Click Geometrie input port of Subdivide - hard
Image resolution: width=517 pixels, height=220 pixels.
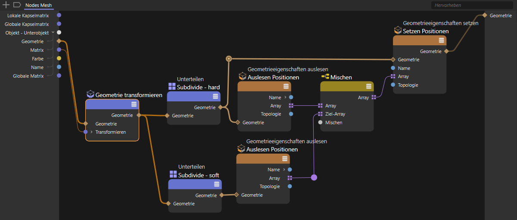167,116
